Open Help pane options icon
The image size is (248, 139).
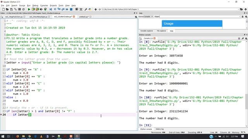pos(246,17)
